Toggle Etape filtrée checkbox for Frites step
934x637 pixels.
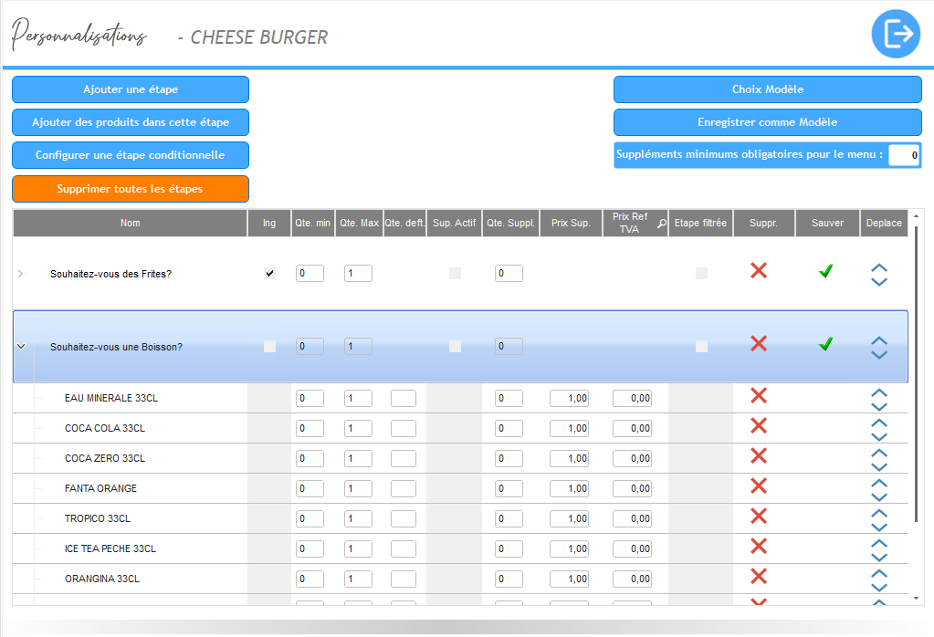tap(700, 273)
